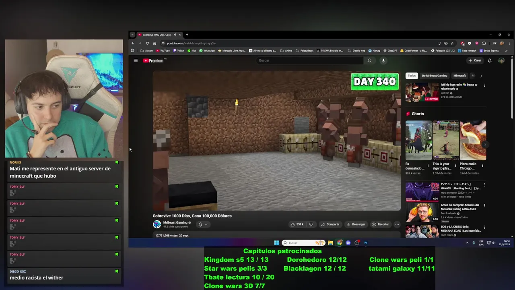This screenshot has width=515, height=290.
Task: Open the Stripe Express bookmark
Action: 489,51
